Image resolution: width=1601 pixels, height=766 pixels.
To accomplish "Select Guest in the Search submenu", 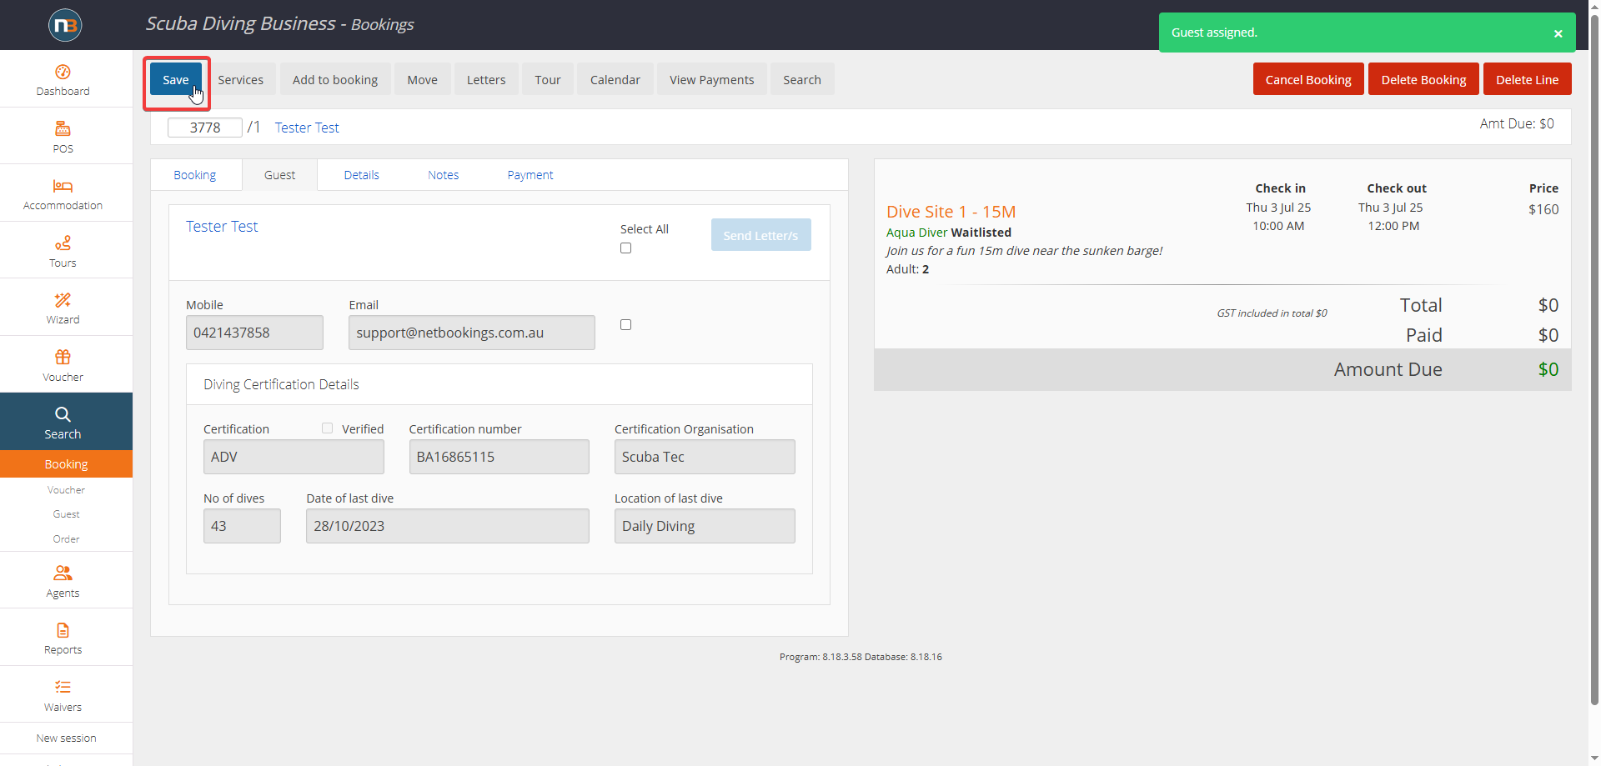I will pyautogui.click(x=66, y=514).
